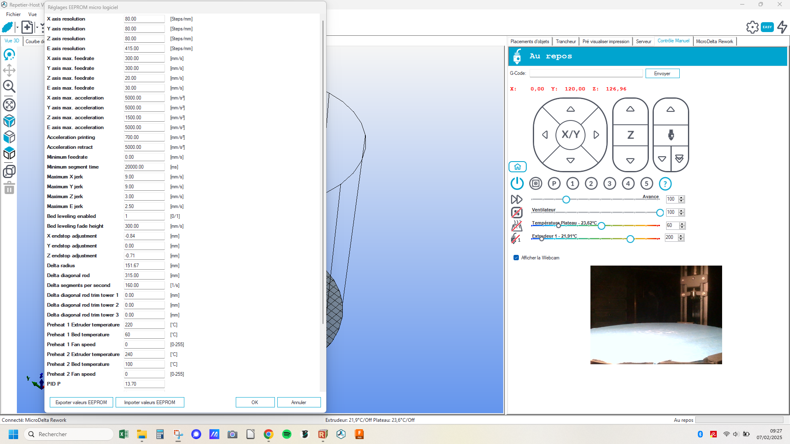790x444 pixels.
Task: Toggle the fan on/off icon
Action: tap(516, 212)
